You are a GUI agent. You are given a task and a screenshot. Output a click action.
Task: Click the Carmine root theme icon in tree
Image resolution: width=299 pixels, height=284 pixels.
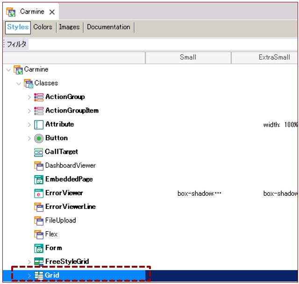[x=18, y=70]
